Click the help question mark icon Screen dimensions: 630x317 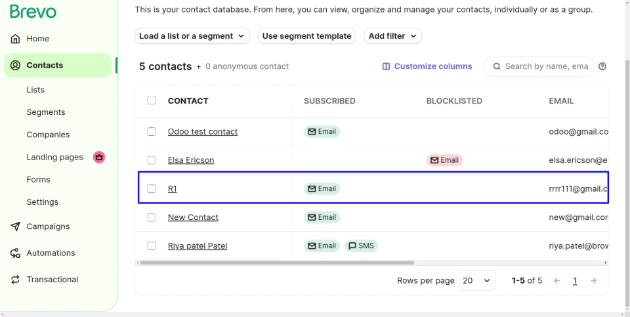tap(602, 66)
